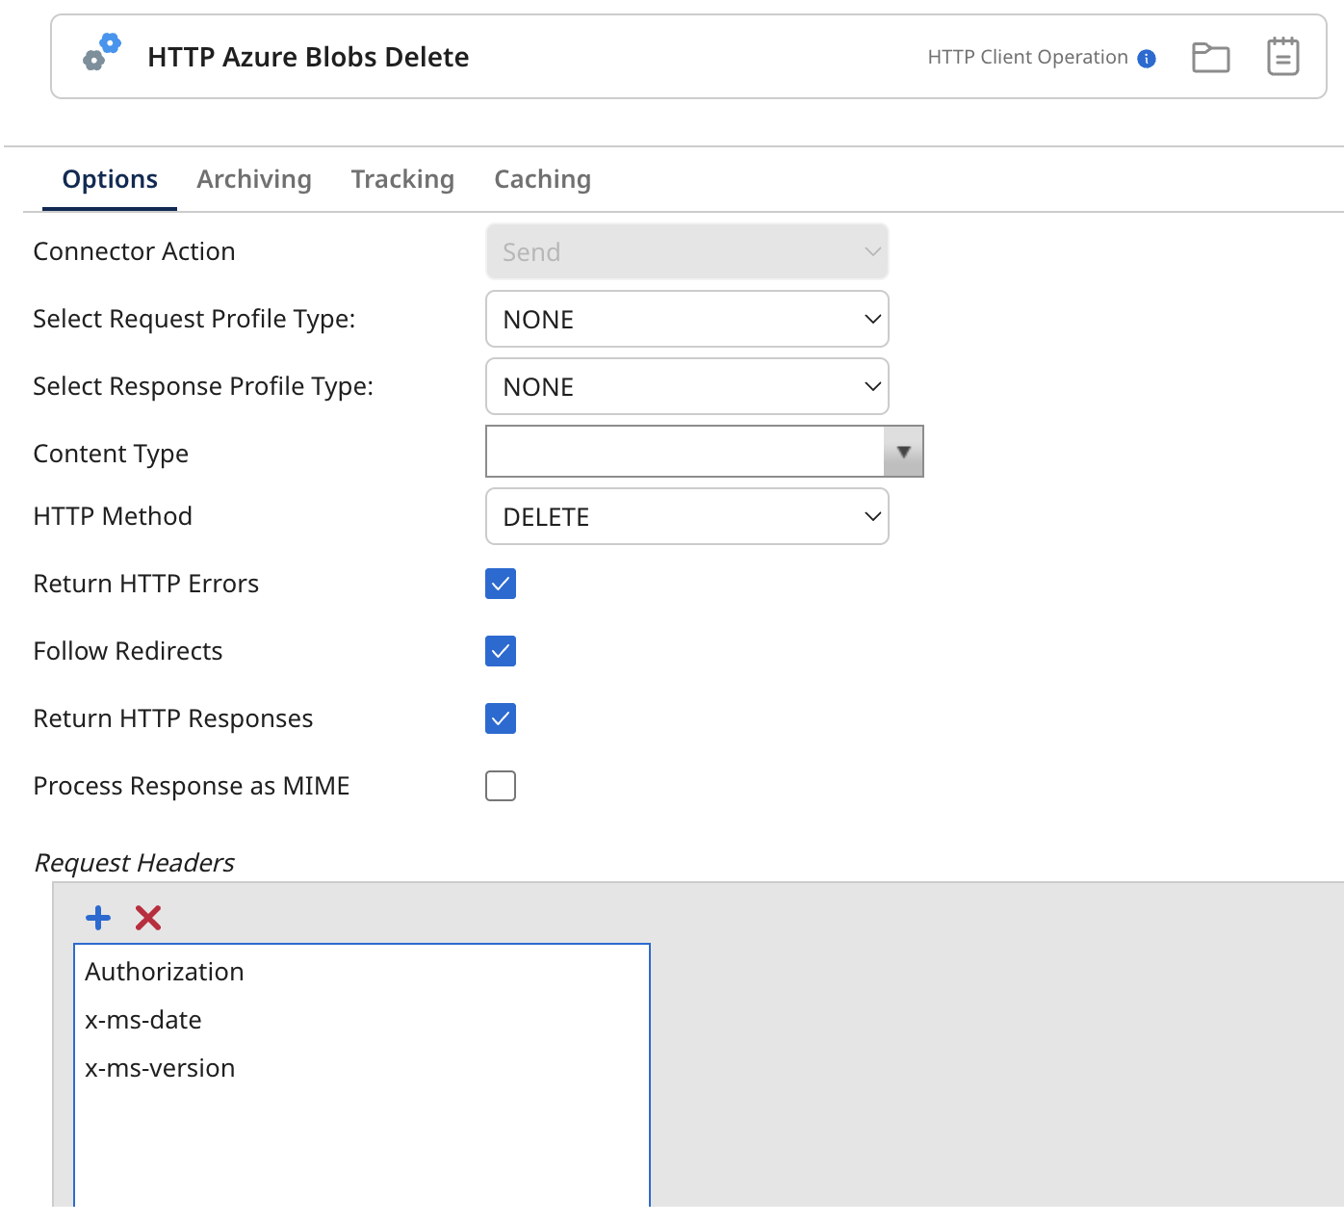Select the x-ms-version header entry
Screen dimensions: 1344x1225
point(159,1068)
